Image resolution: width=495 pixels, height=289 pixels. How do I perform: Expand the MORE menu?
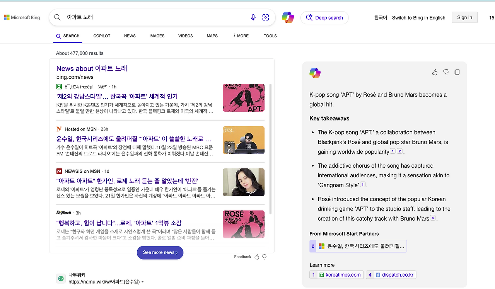coord(241,36)
